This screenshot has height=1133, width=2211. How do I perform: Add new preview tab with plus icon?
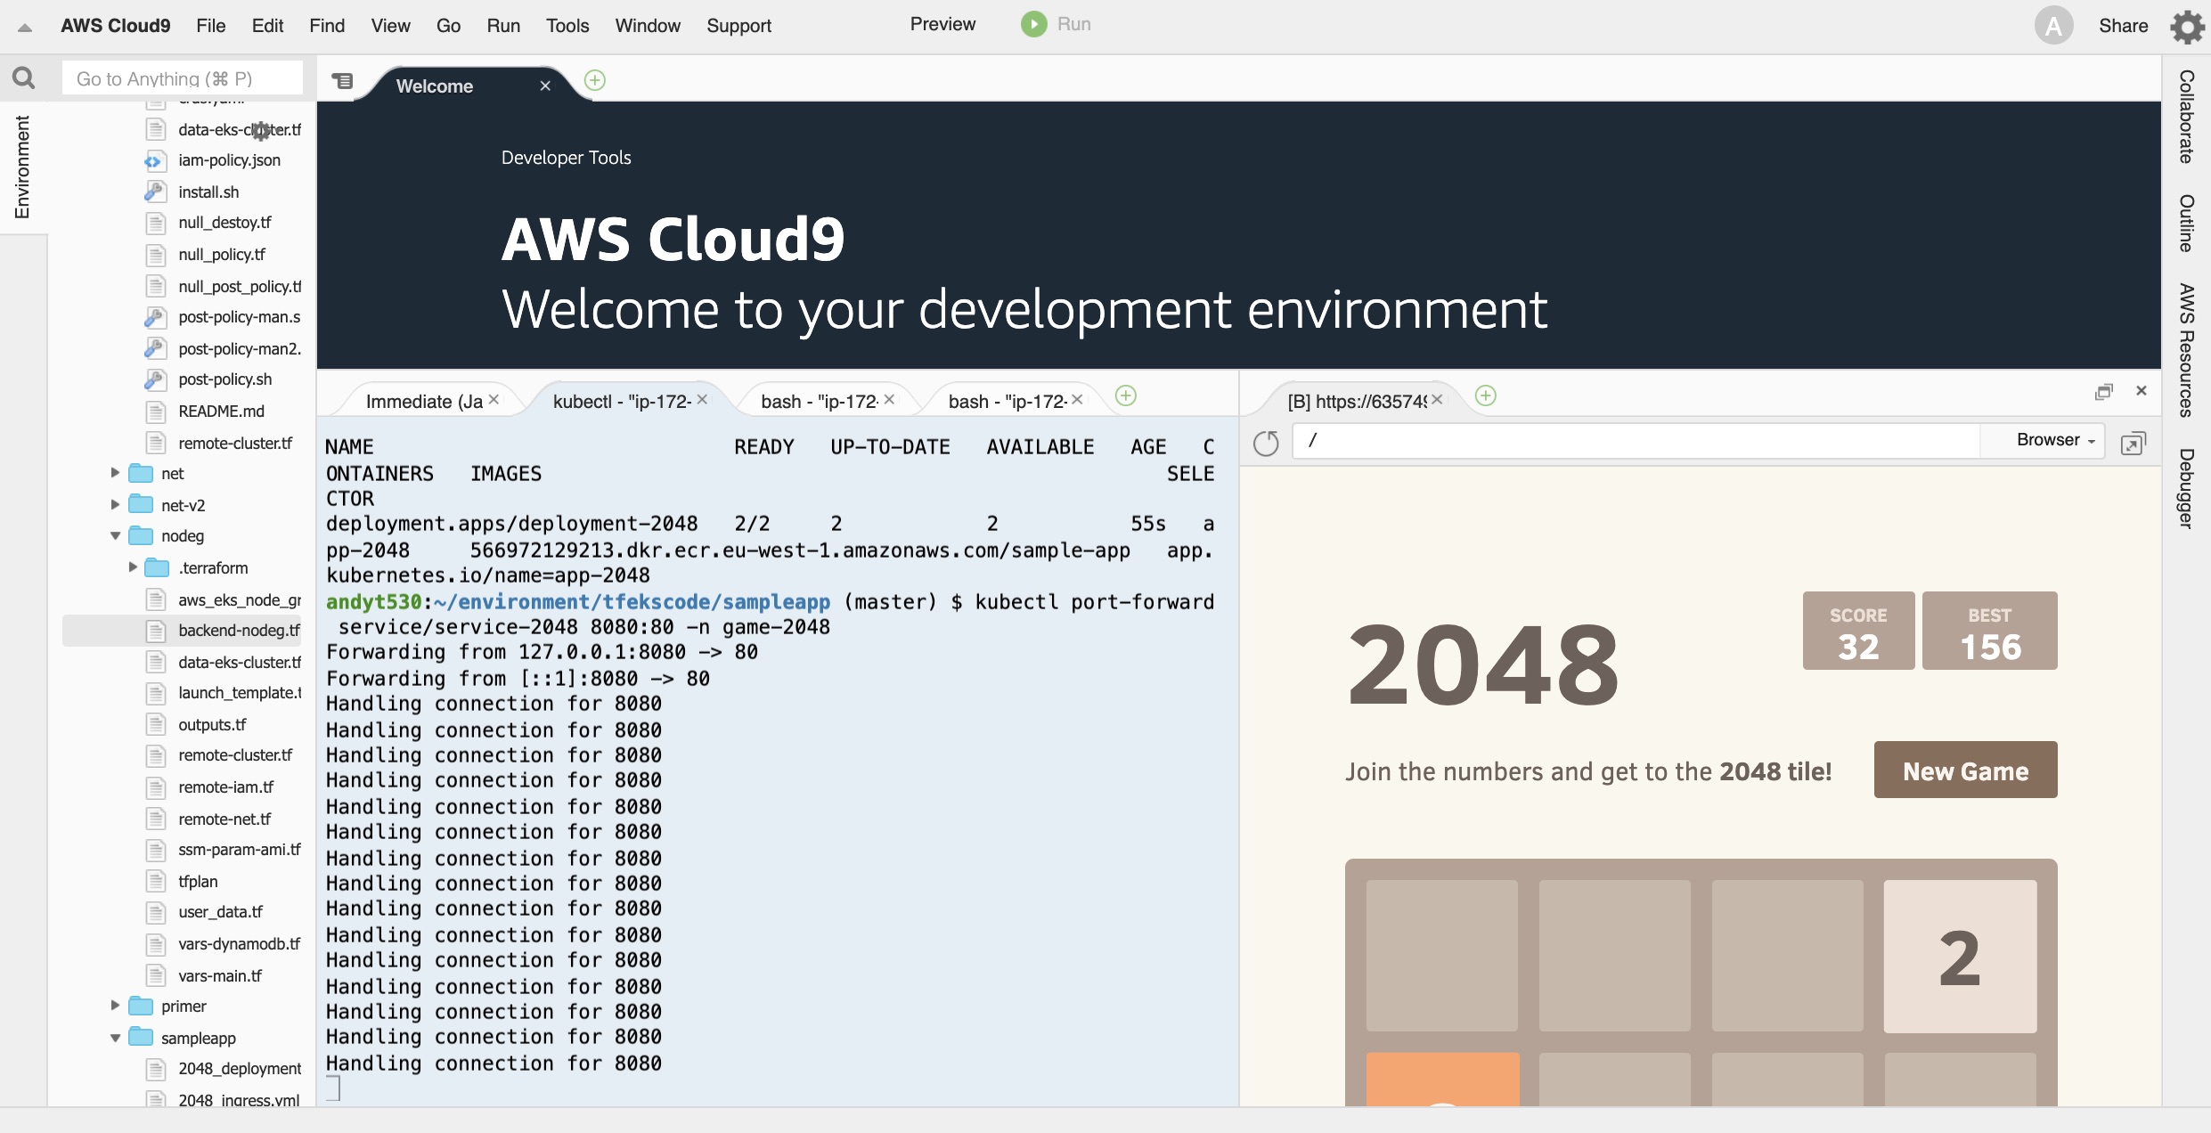coord(1486,395)
